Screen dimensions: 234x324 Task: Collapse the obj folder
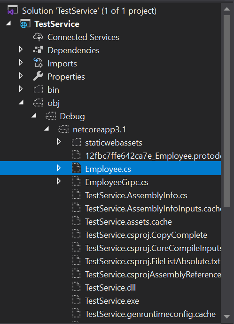(21, 102)
